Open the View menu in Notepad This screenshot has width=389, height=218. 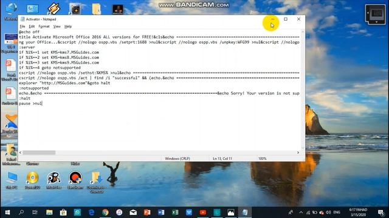coord(57,27)
